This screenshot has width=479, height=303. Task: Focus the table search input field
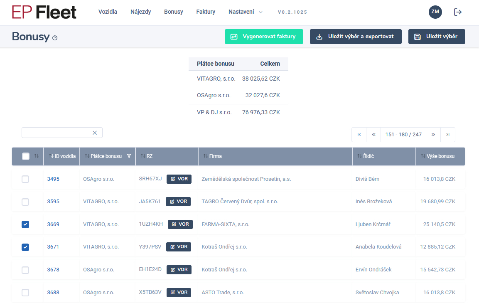(x=56, y=133)
